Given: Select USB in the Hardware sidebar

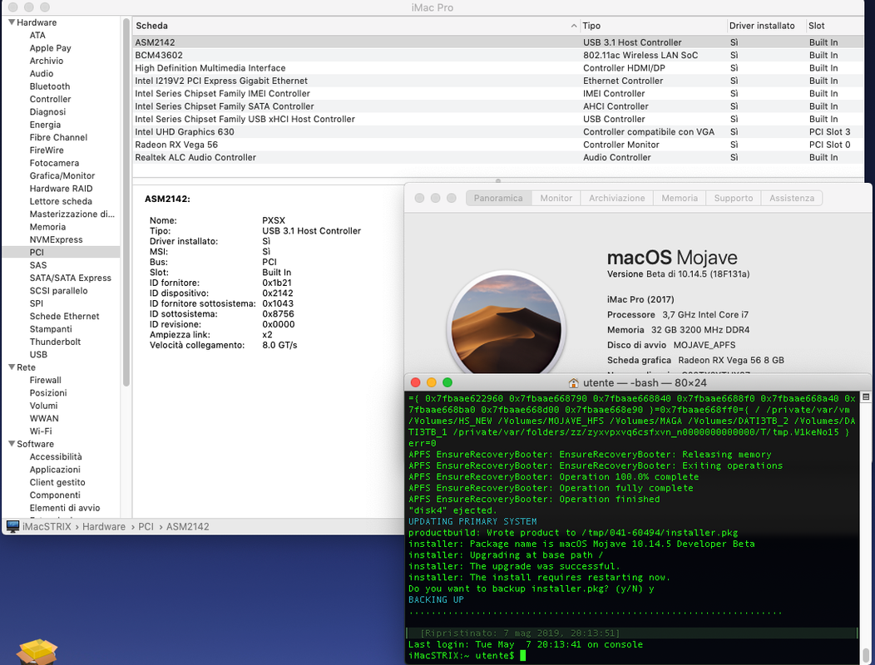Looking at the screenshot, I should [x=38, y=354].
